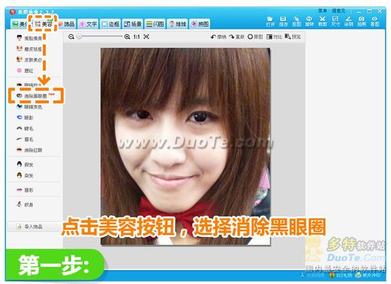Maximize the Meitu Xiuxiu window
391x284 pixels.
pyautogui.click(x=369, y=11)
